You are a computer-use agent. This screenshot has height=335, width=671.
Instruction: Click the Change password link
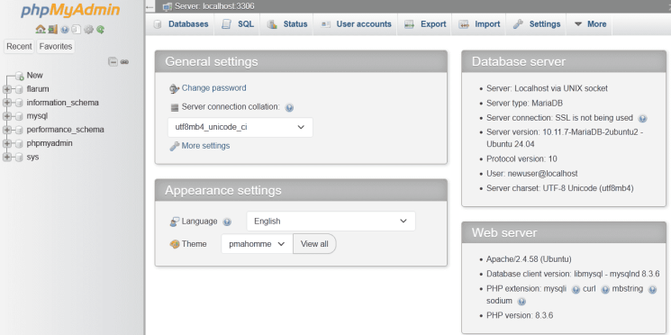214,88
